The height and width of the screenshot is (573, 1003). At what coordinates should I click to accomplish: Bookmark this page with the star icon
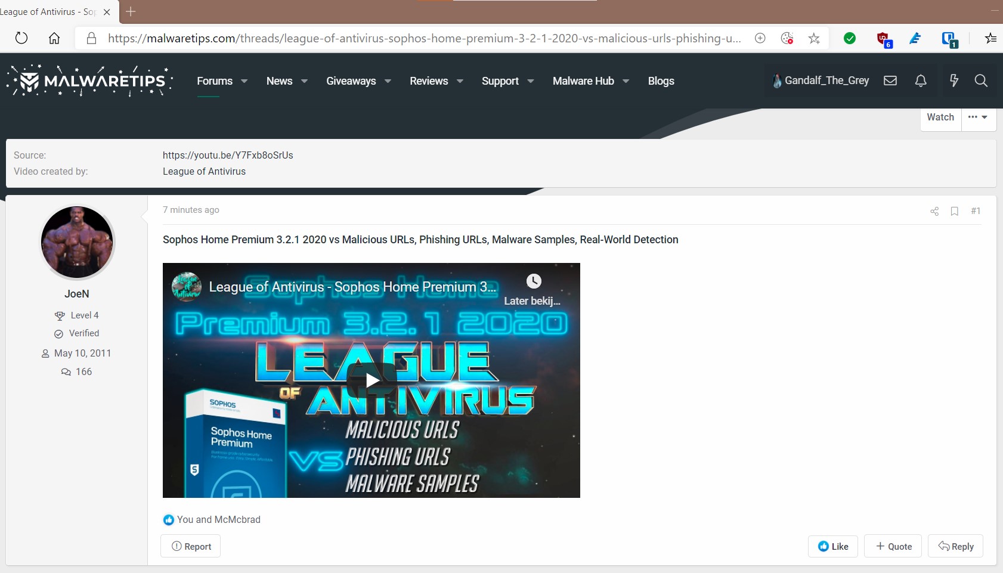[814, 38]
